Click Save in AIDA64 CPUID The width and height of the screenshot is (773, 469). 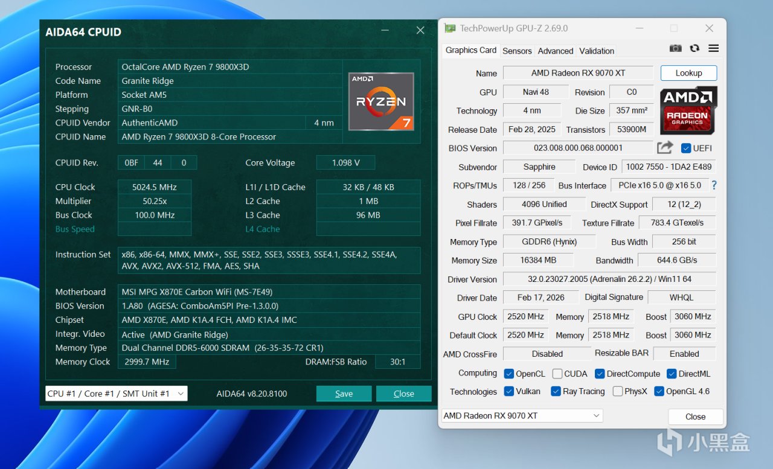tap(344, 394)
